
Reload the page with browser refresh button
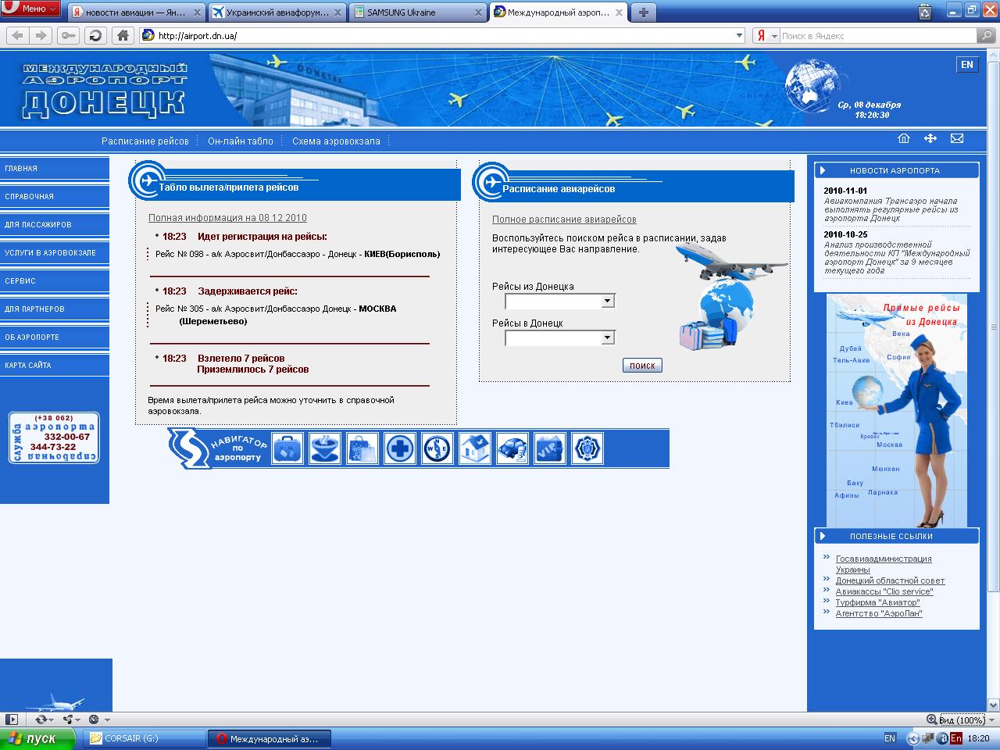click(95, 35)
